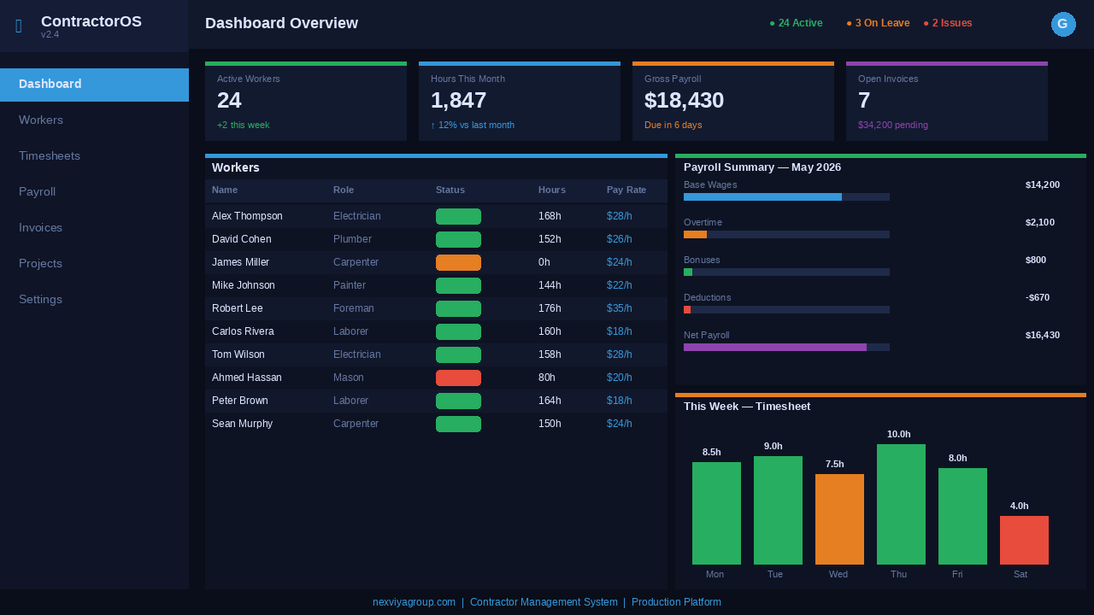This screenshot has height=615, width=1094.
Task: Click the $2,100 Overtime amount
Action: [1040, 222]
